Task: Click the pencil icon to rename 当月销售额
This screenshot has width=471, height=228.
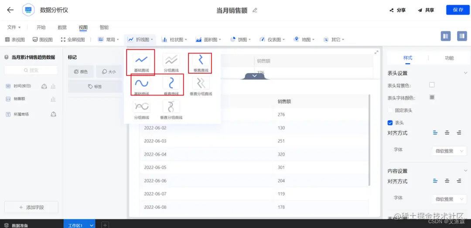Action: coord(255,10)
